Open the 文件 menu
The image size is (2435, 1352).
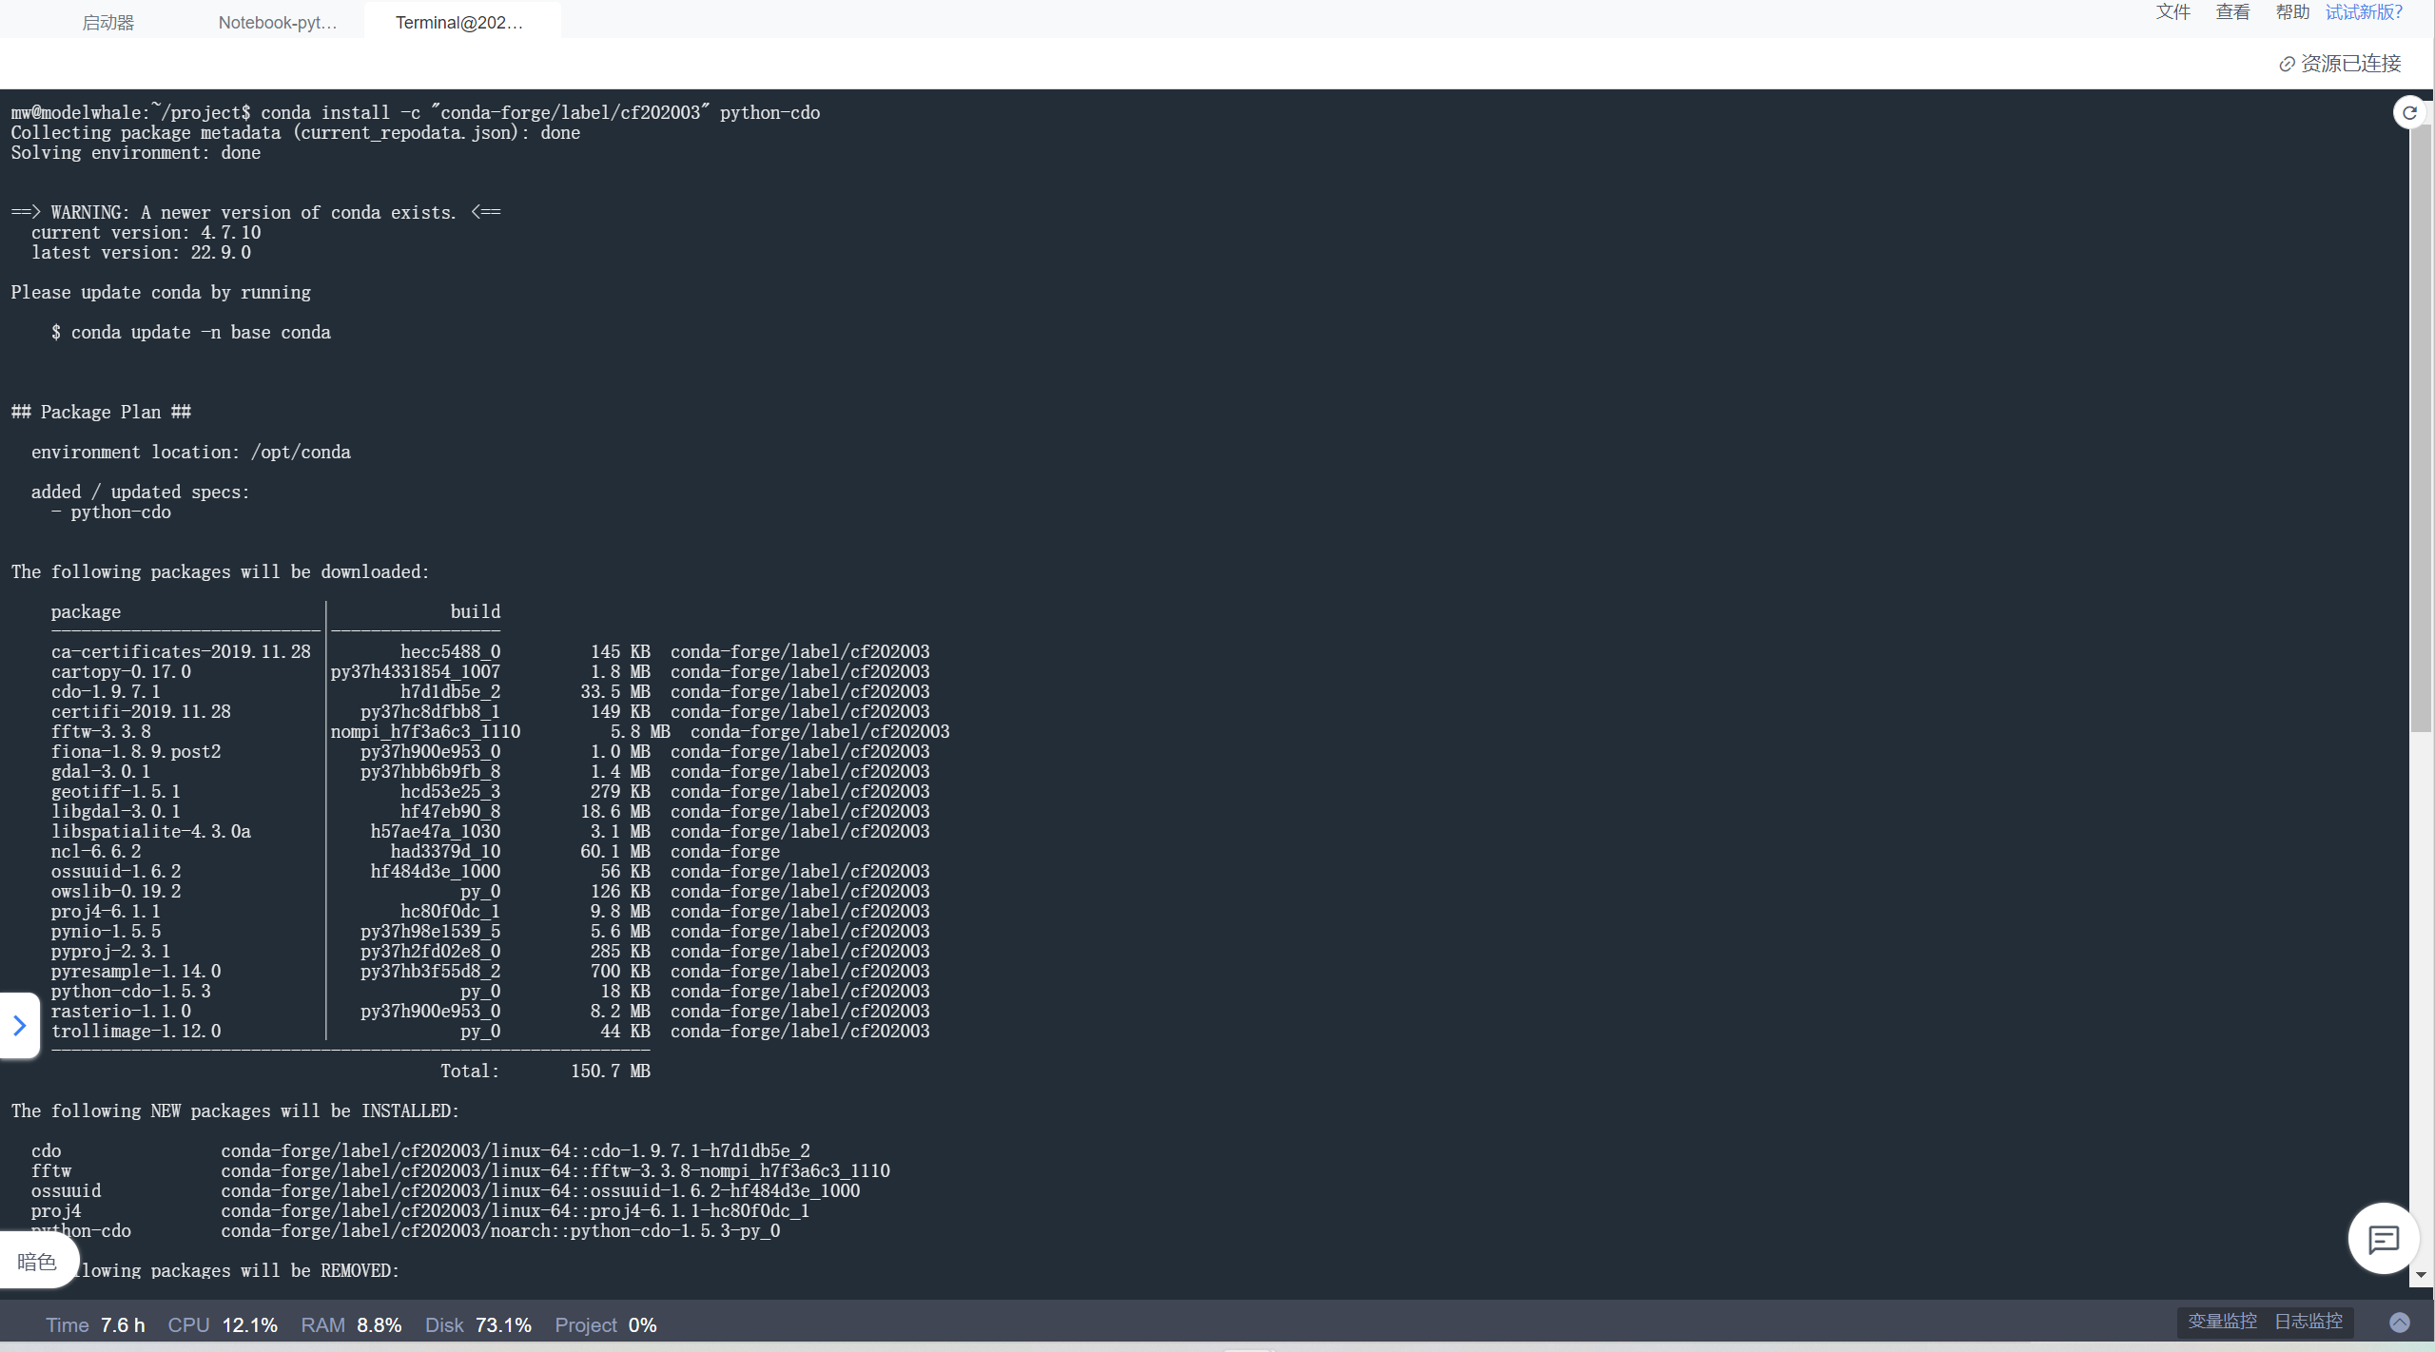coord(2173,11)
